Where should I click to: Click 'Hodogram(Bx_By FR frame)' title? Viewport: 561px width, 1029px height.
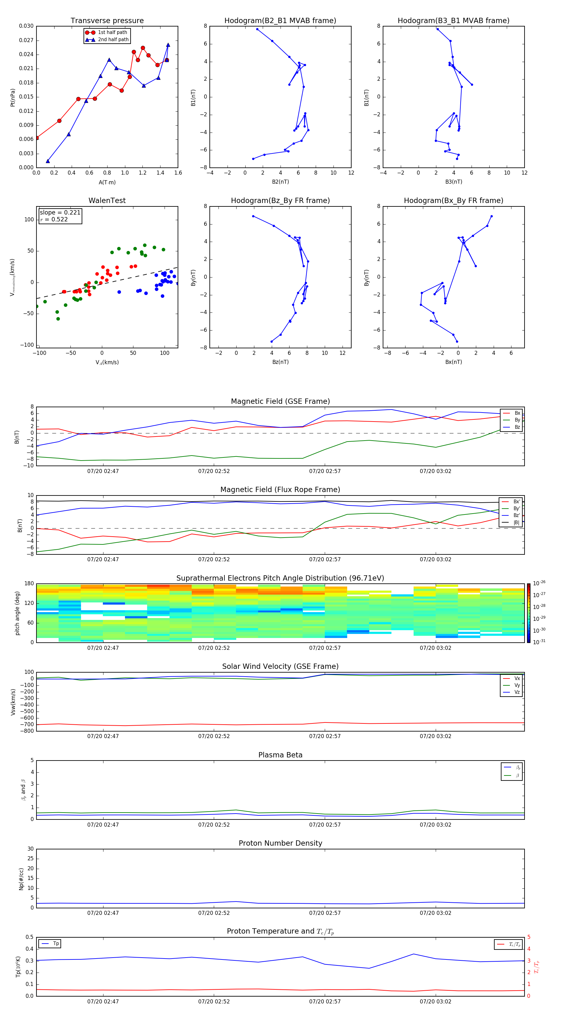pos(453,200)
